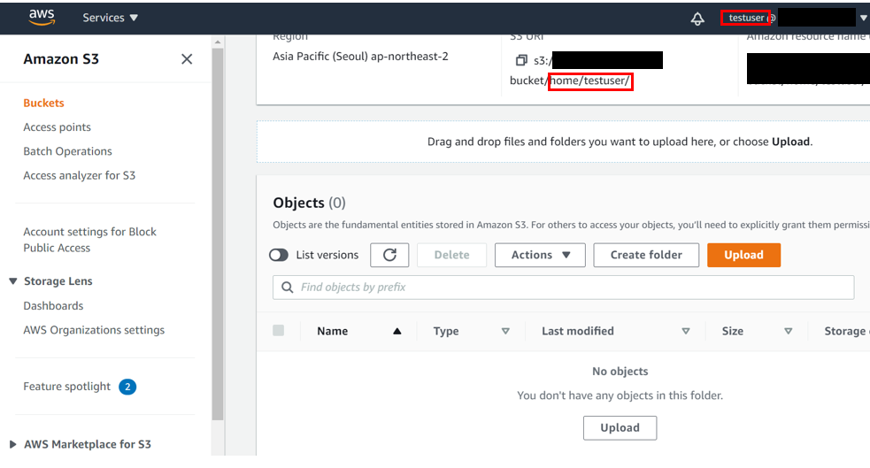Open Feature spotlight badge showing 2

coord(127,387)
